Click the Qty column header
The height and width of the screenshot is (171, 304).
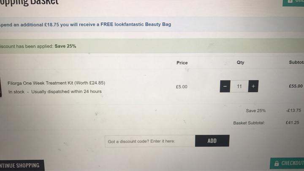(240, 62)
